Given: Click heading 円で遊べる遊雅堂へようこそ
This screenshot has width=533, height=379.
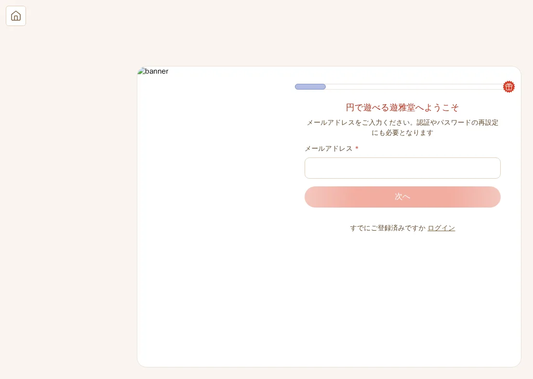Looking at the screenshot, I should [402, 108].
